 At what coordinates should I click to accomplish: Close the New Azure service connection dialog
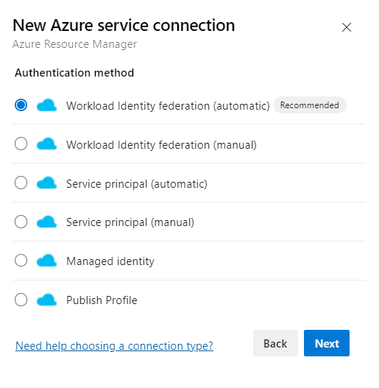click(x=347, y=27)
